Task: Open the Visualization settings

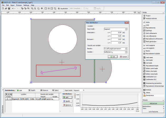Action: pos(63,8)
